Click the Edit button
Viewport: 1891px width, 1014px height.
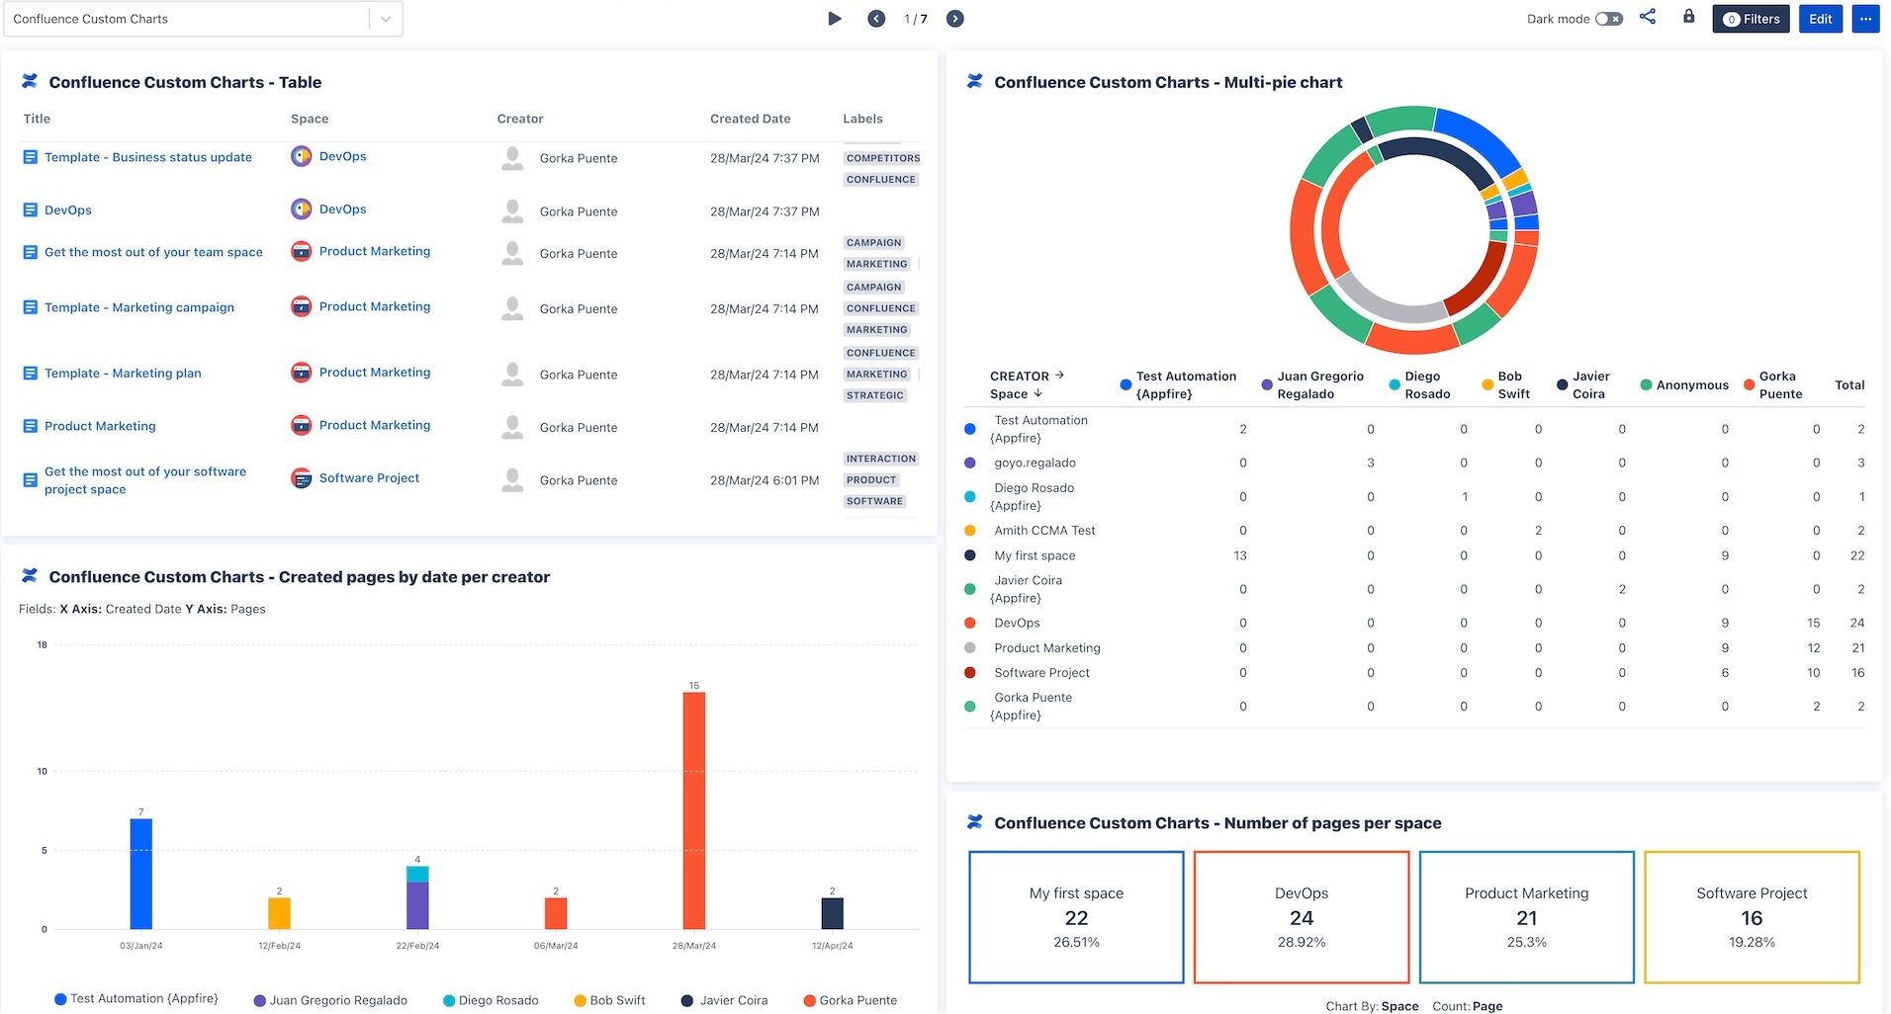1820,18
